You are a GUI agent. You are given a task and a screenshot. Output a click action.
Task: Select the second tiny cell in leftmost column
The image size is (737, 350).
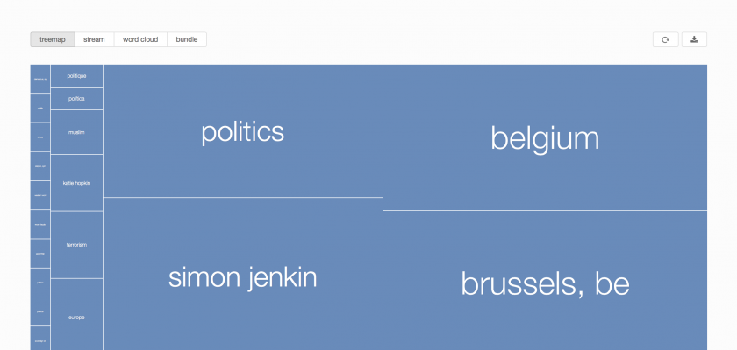(40, 108)
